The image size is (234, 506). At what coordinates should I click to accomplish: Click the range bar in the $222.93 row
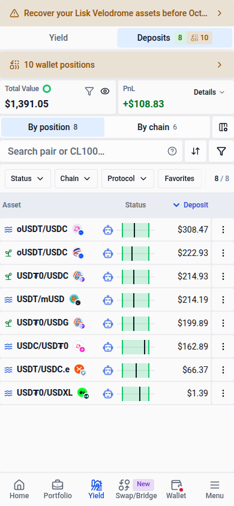136,254
